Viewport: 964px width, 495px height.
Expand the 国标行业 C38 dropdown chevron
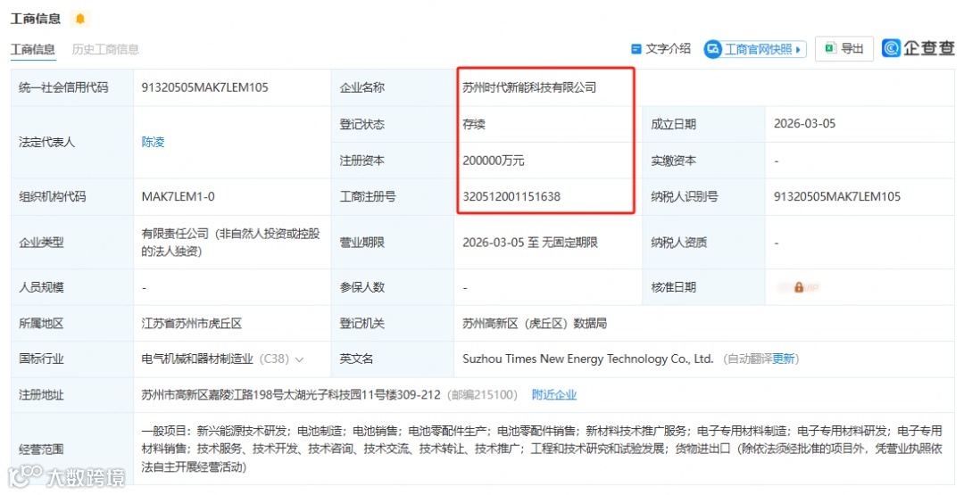(x=299, y=359)
